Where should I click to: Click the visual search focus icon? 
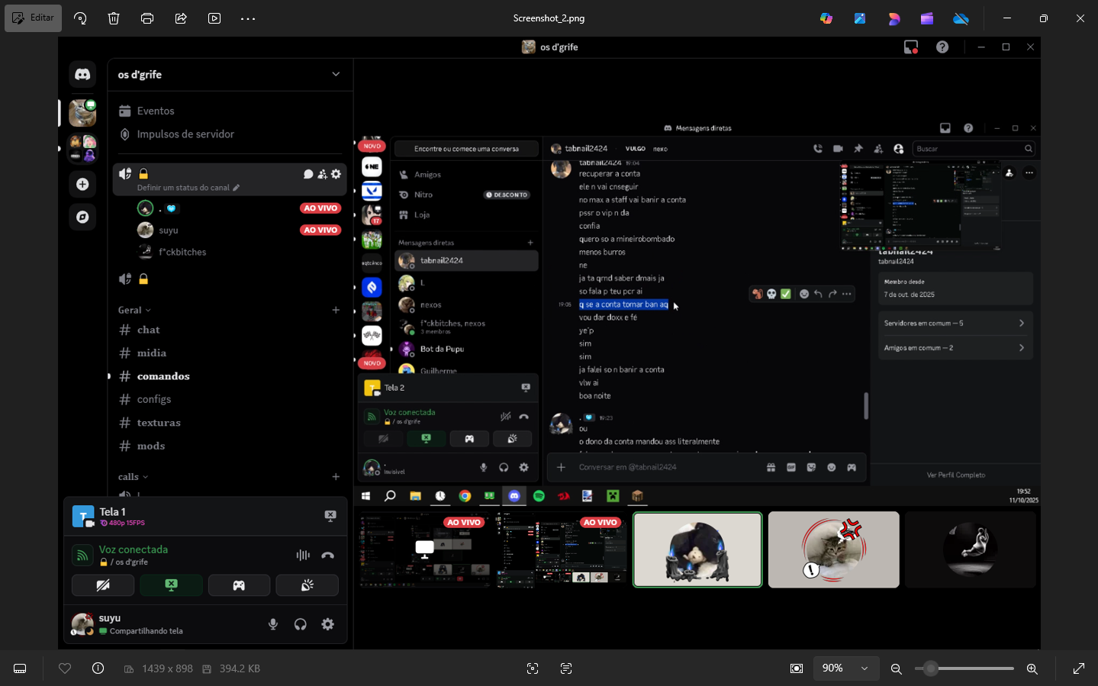tap(533, 668)
